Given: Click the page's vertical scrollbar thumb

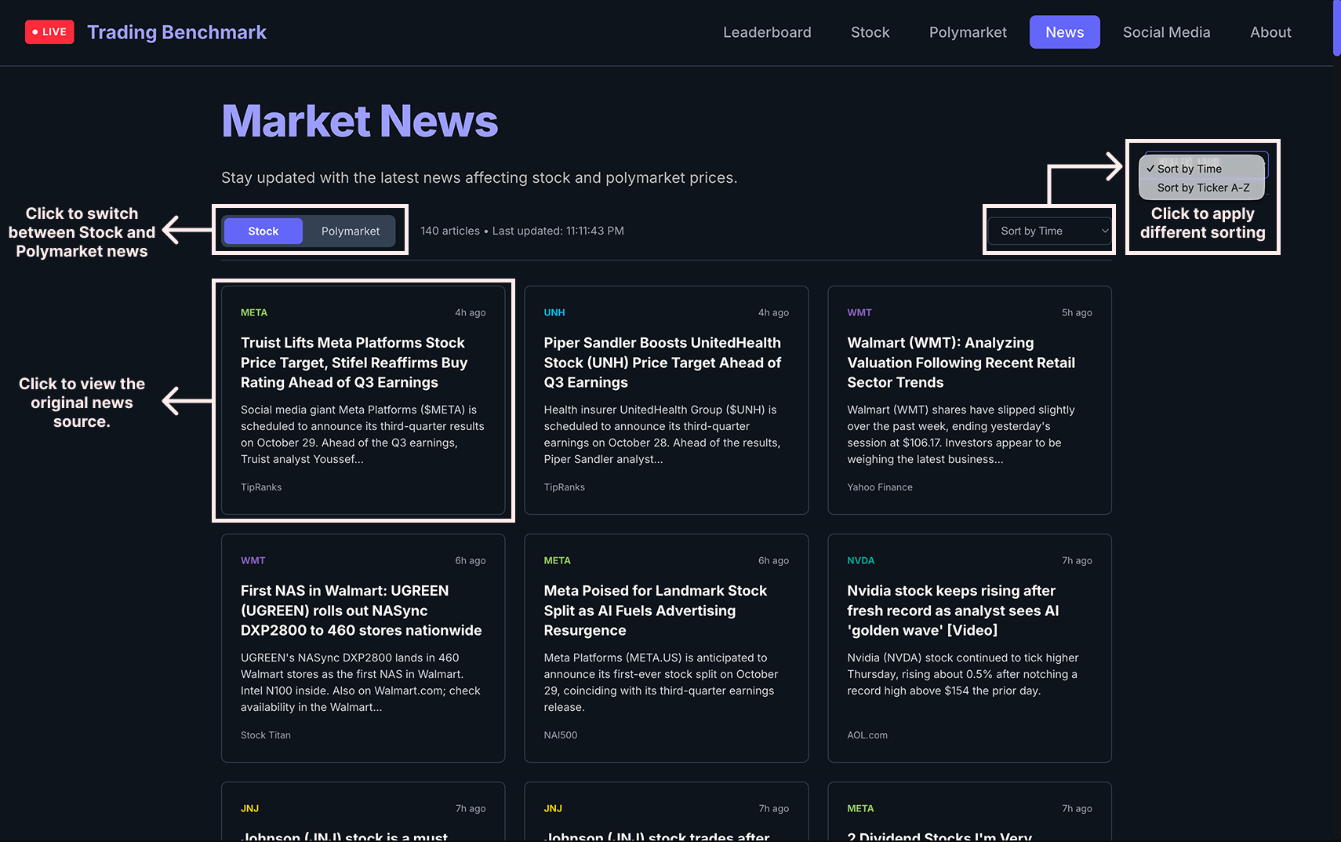Looking at the screenshot, I should click(1337, 28).
